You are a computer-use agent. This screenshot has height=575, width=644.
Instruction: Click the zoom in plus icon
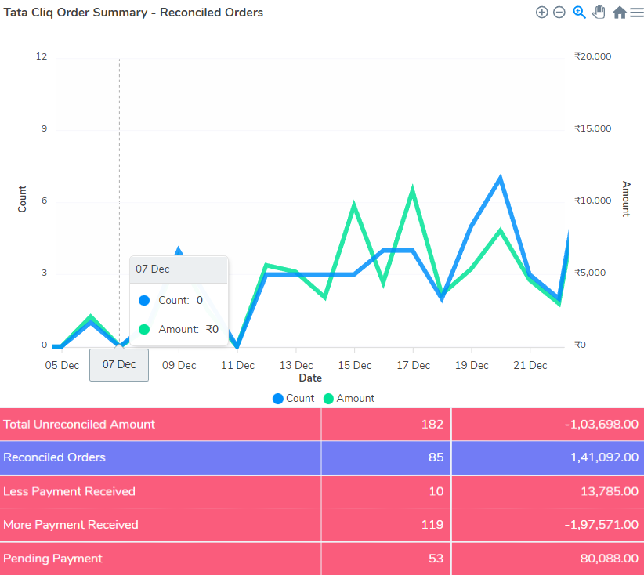541,13
